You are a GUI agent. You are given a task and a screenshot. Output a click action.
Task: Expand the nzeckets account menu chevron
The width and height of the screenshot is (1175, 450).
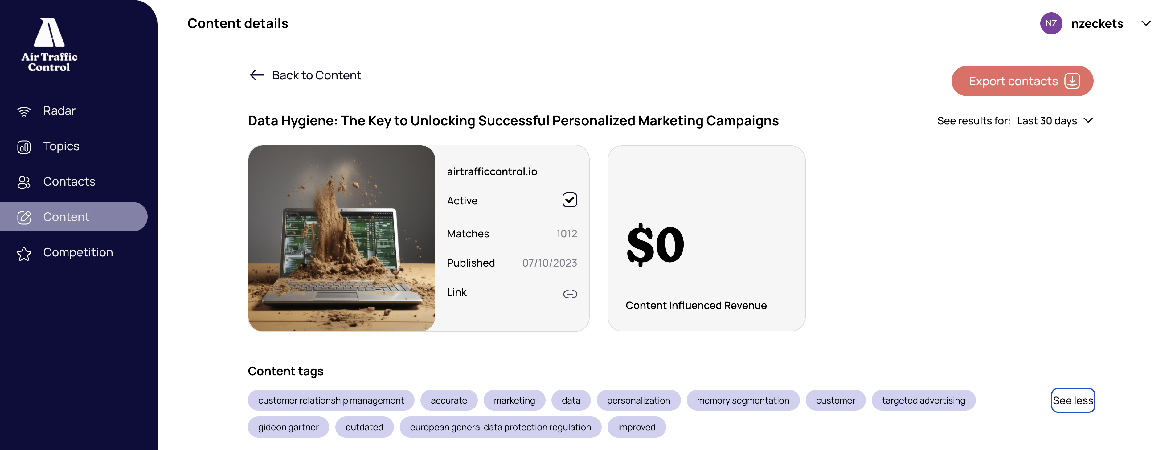click(1146, 24)
